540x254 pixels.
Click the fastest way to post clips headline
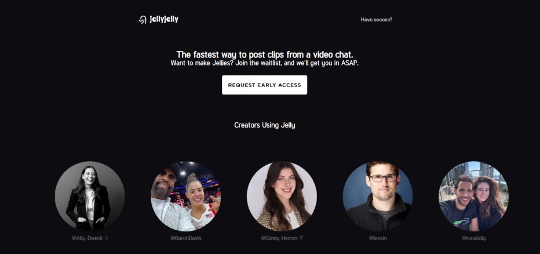(264, 55)
